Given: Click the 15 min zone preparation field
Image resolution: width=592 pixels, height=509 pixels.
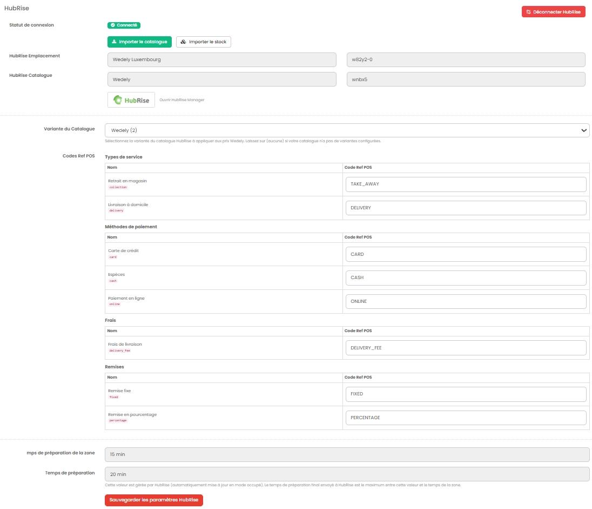Looking at the screenshot, I should tap(347, 454).
